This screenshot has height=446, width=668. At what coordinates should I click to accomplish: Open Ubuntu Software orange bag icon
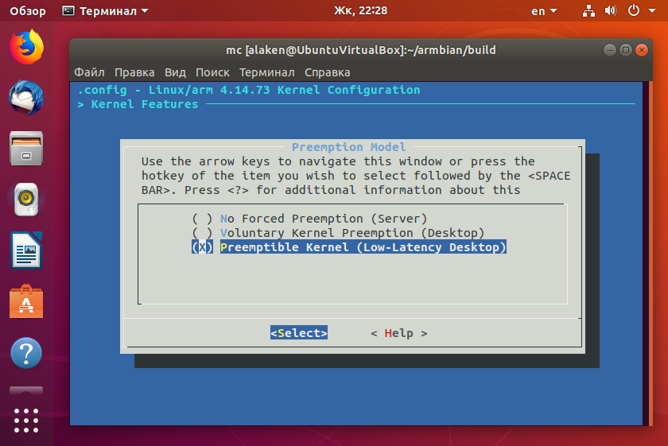26,301
